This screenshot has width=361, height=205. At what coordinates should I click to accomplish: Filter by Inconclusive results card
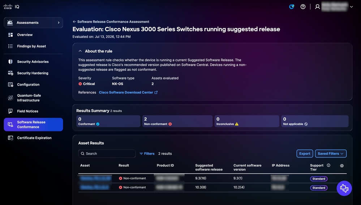coord(247,121)
